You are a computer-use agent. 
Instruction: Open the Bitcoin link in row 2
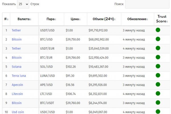17,39
